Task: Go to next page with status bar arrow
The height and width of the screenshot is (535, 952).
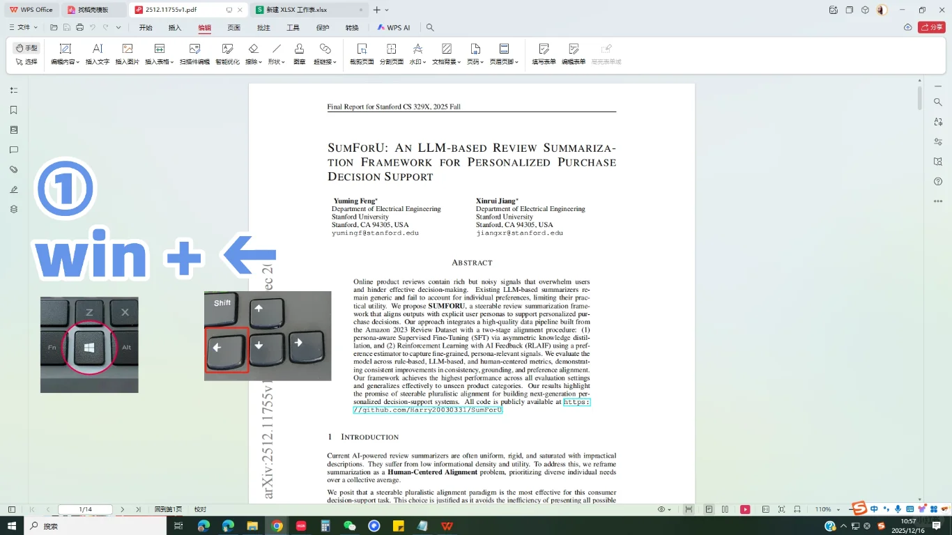Action: (x=123, y=509)
